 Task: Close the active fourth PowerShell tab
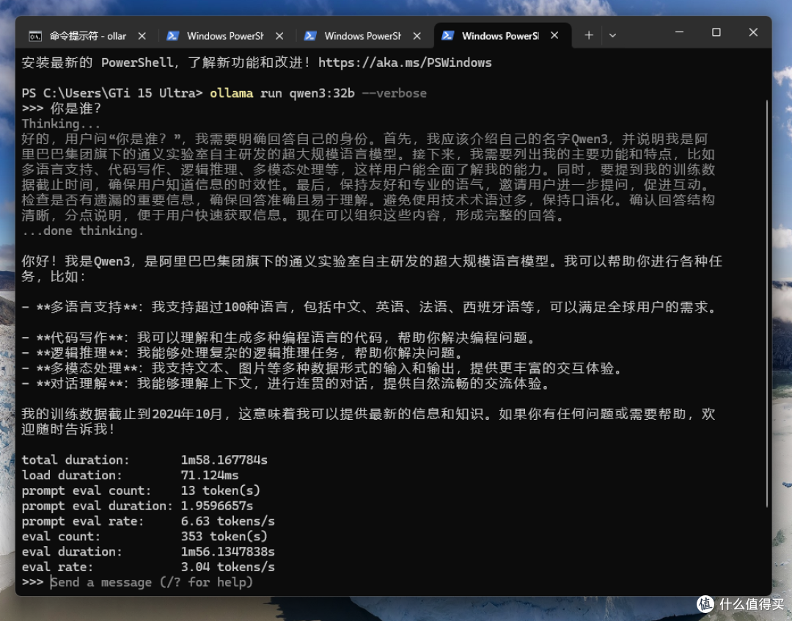554,35
